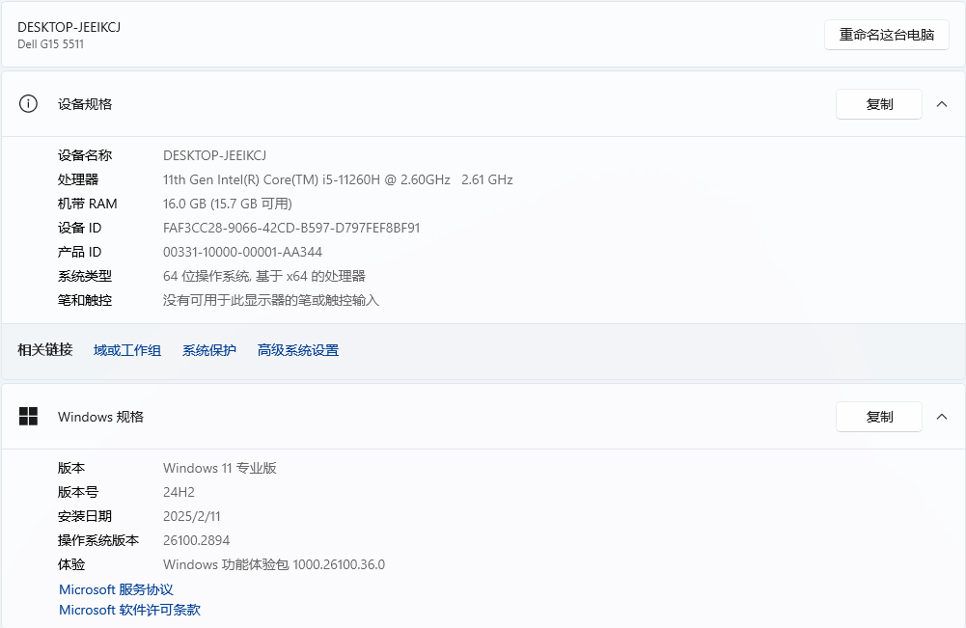Screen dimensions: 966x628
Task: Click the device specifications info icon
Action: click(x=28, y=104)
